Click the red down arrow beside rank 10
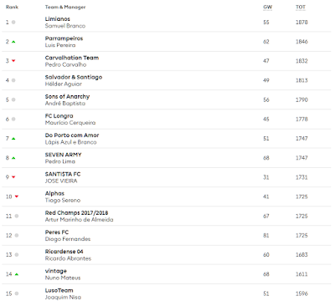 click(17, 196)
